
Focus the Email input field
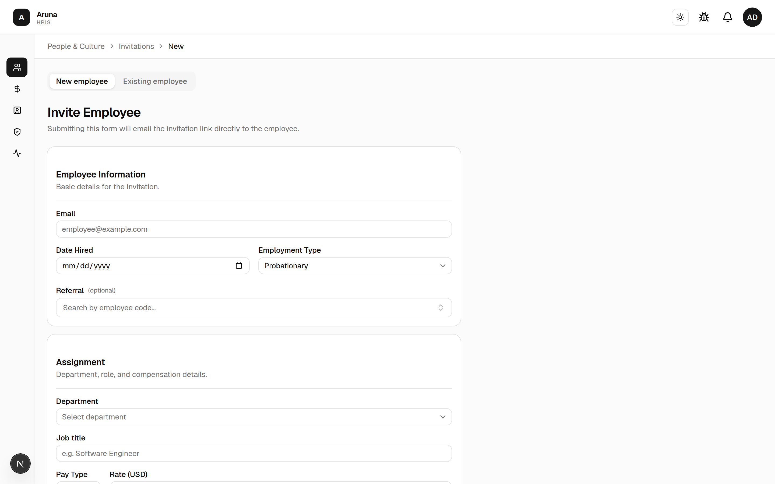point(254,229)
